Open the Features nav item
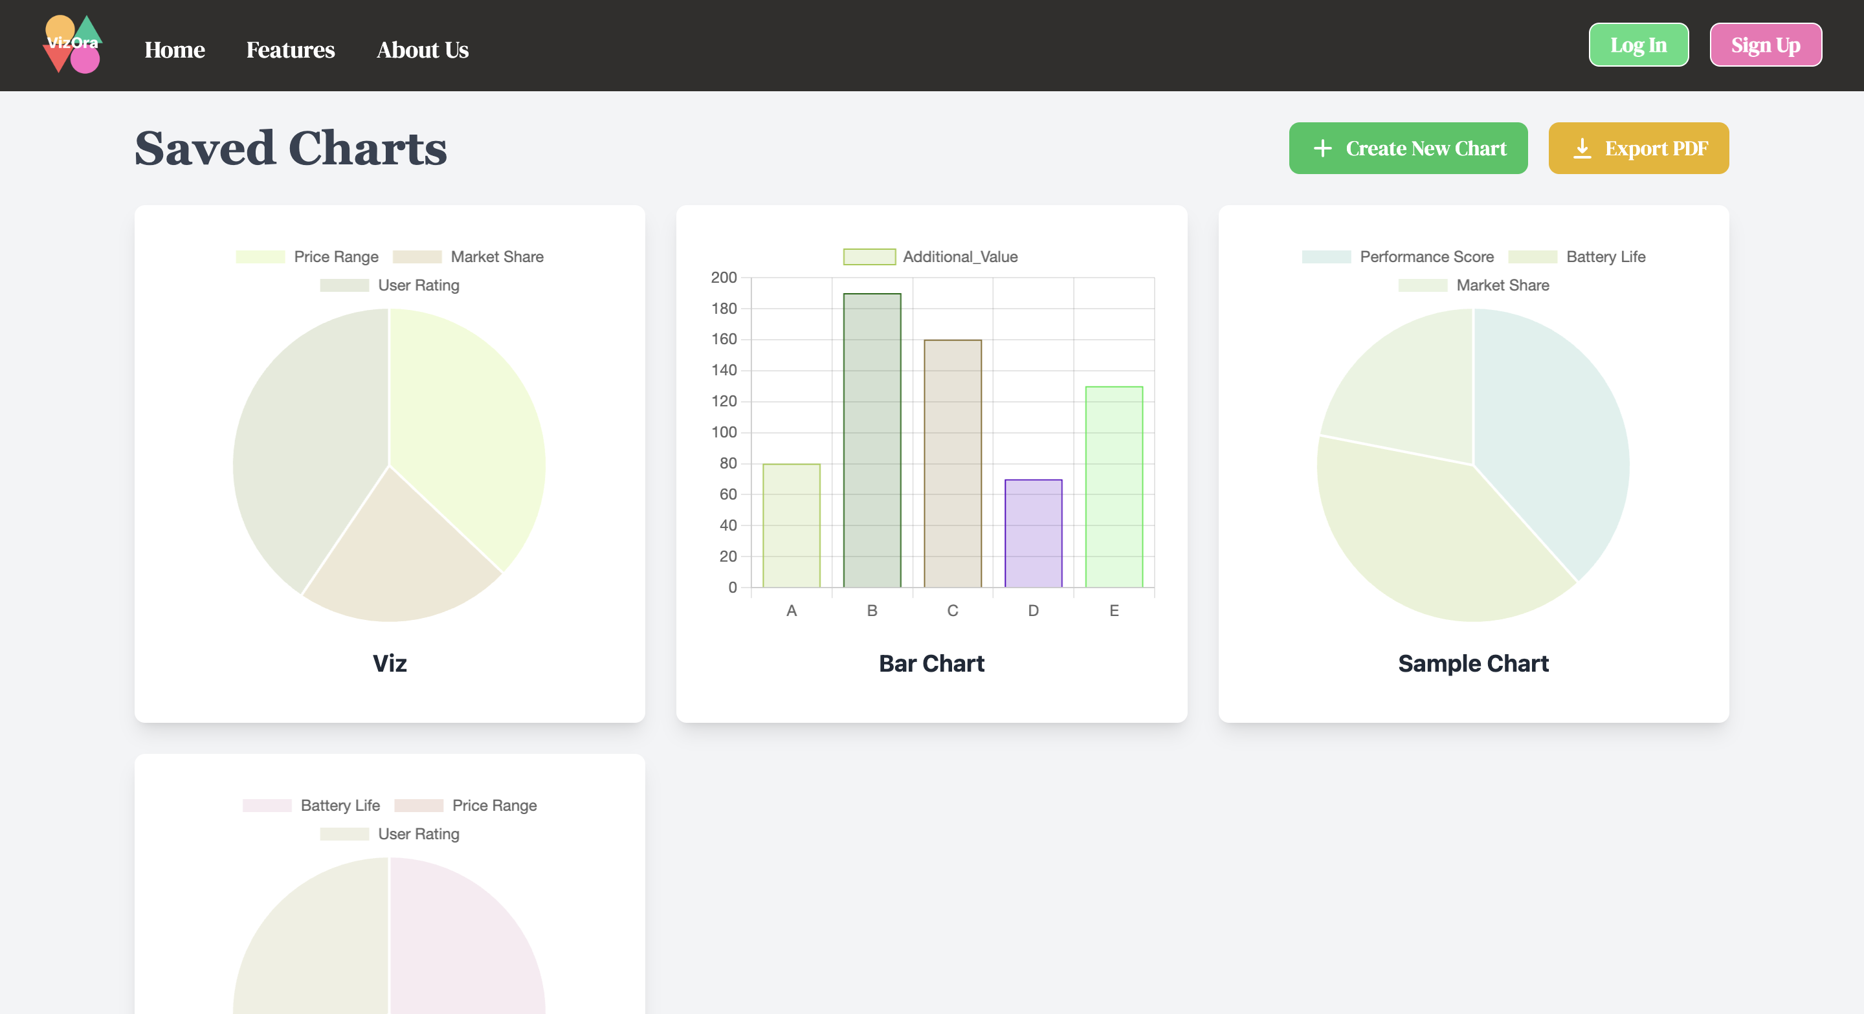This screenshot has height=1014, width=1864. click(290, 49)
